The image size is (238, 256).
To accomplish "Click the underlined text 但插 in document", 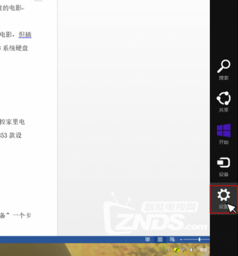I will (25, 35).
